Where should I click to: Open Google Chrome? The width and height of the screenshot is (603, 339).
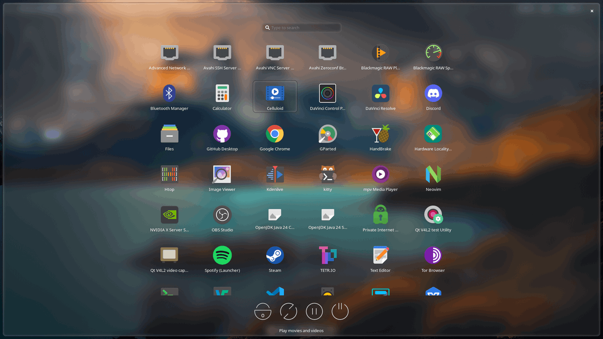[275, 138]
